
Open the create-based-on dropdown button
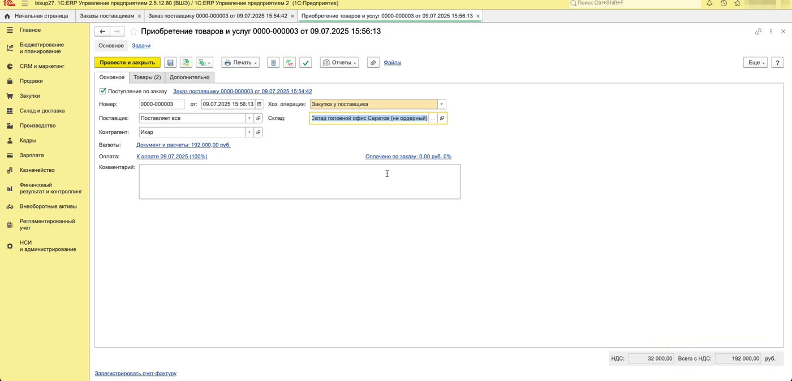(204, 63)
